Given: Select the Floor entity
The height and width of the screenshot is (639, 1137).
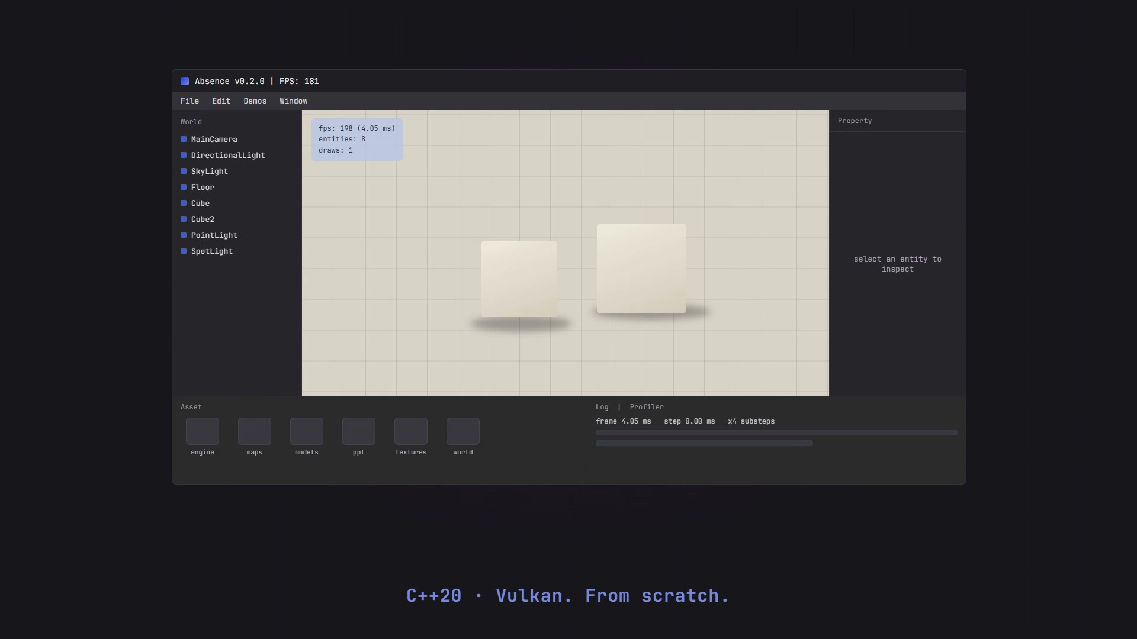Looking at the screenshot, I should click(x=237, y=188).
